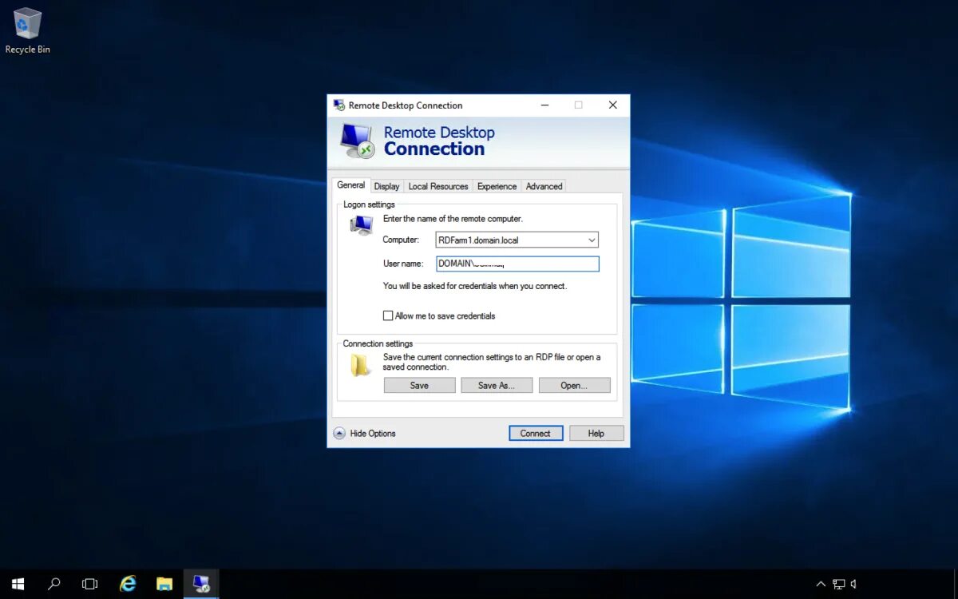Click the Save button
This screenshot has height=599, width=958.
pos(419,385)
